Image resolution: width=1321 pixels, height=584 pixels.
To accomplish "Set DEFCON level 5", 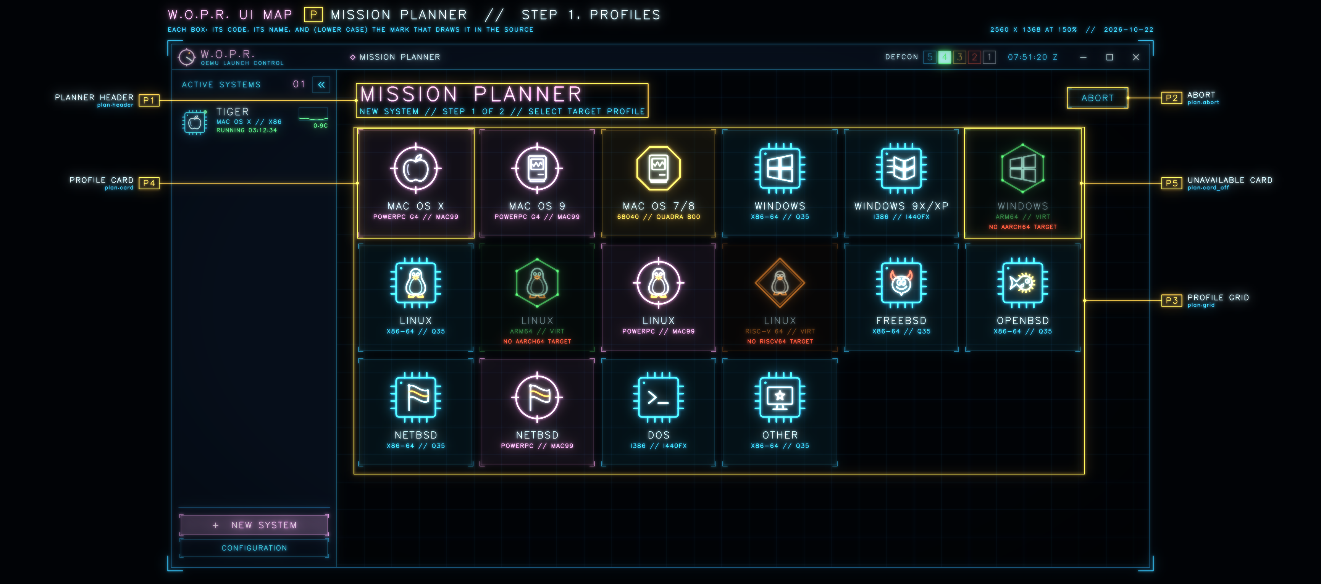I will click(x=930, y=57).
